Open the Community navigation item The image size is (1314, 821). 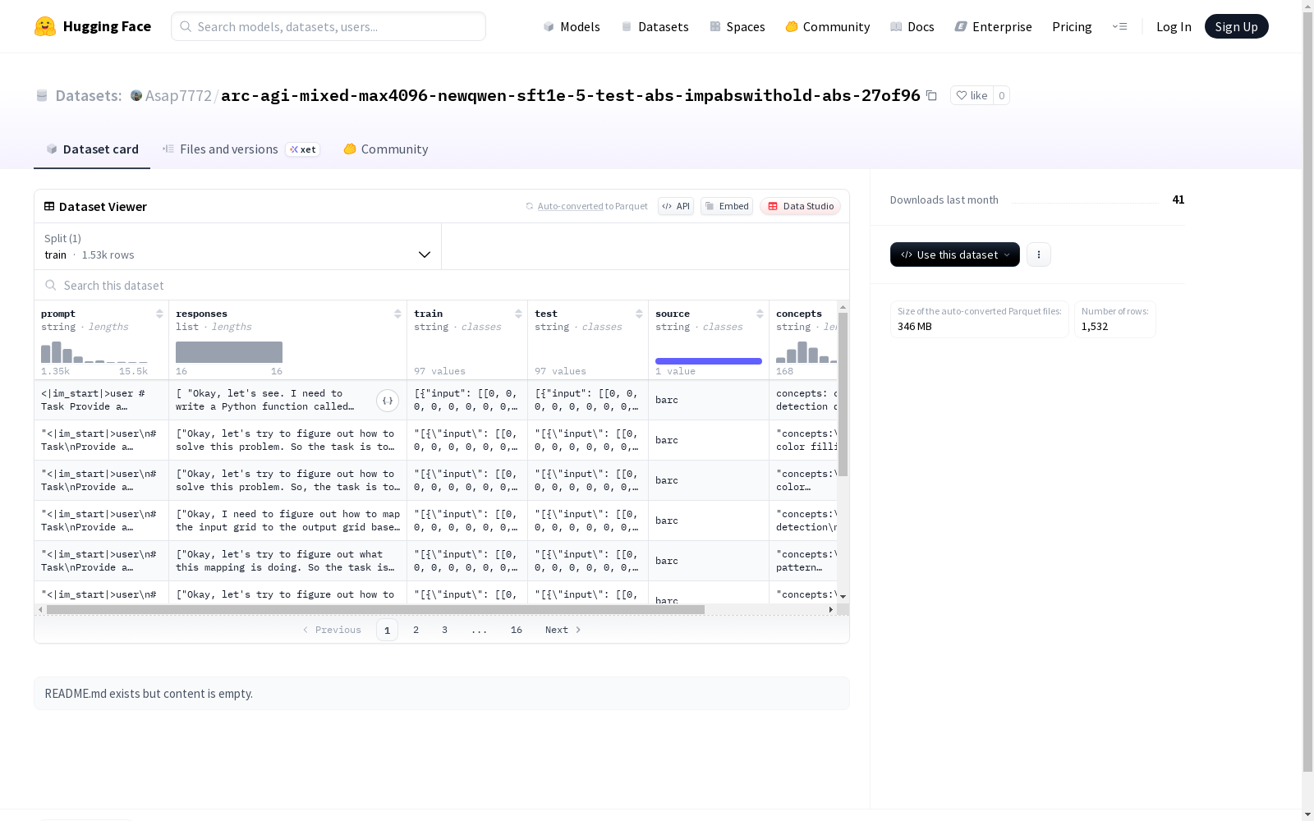[x=827, y=26]
